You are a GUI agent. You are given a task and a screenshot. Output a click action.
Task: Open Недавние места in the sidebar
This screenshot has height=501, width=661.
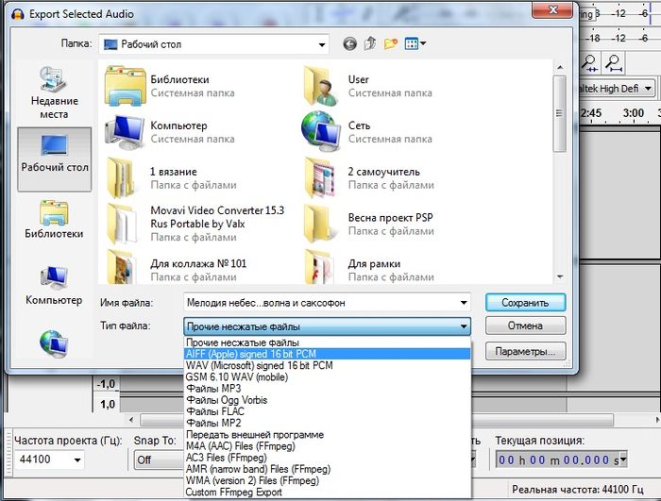click(55, 92)
